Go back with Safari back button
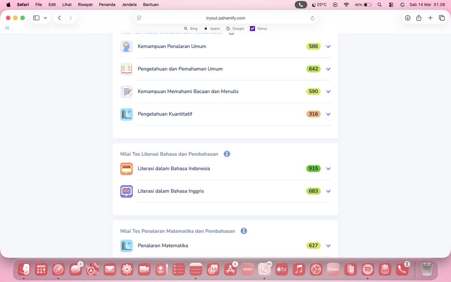 pyautogui.click(x=59, y=18)
